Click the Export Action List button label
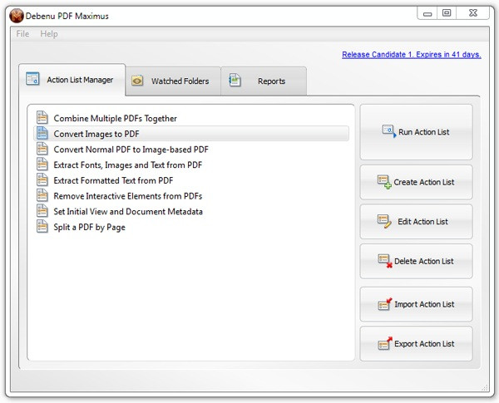 424,344
